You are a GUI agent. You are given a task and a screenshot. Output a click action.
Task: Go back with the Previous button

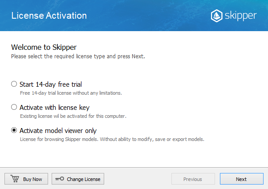tap(193, 179)
